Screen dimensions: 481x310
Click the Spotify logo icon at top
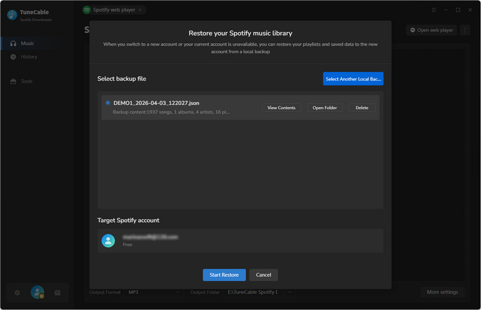[87, 10]
